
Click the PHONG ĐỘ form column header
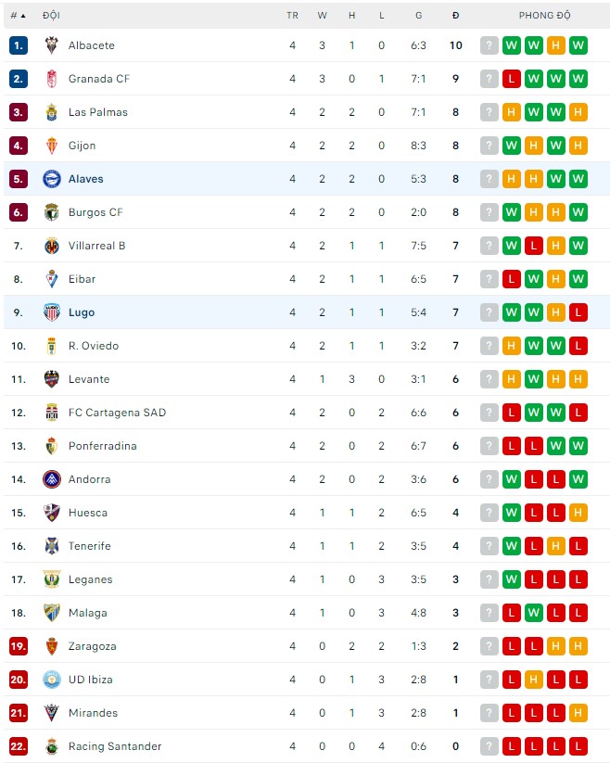tap(544, 16)
